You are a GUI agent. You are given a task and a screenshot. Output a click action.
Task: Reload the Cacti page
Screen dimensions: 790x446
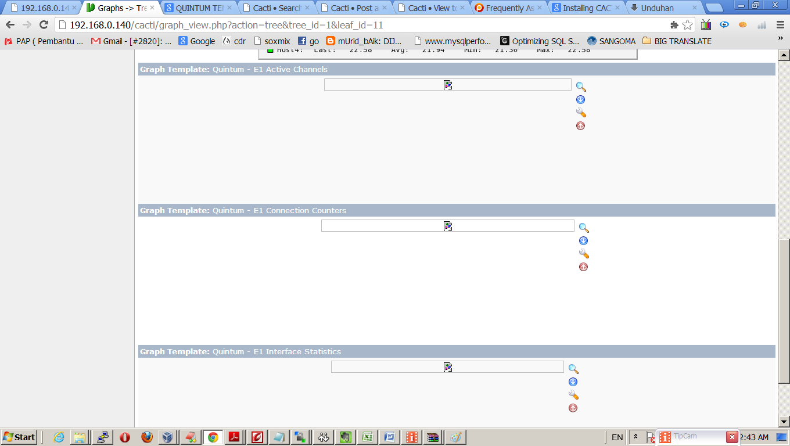click(44, 25)
